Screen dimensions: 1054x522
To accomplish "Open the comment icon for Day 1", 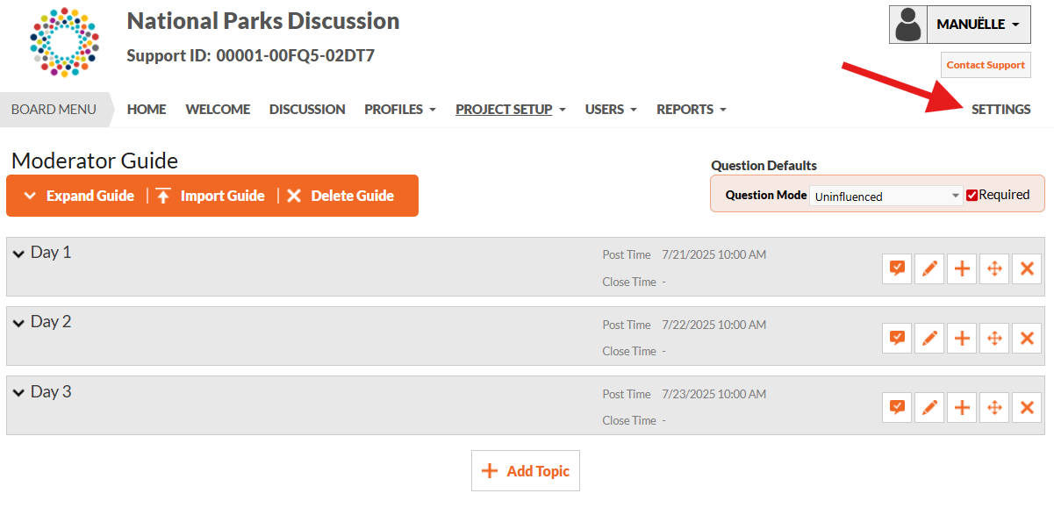I will [897, 268].
